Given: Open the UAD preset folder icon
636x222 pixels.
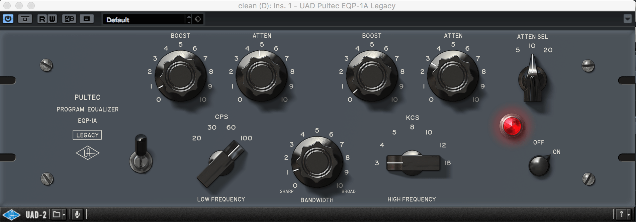Looking at the screenshot, I should click(x=57, y=214).
